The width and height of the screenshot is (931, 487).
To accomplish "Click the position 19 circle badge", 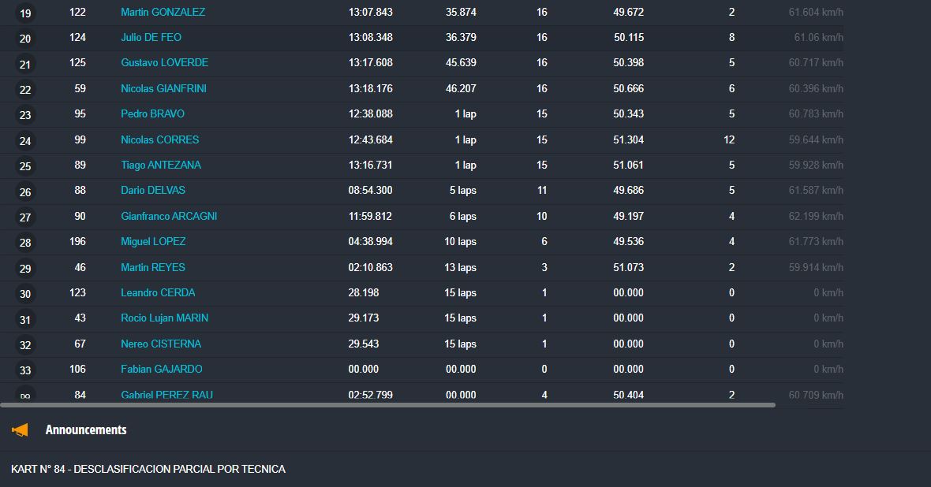I will click(25, 13).
